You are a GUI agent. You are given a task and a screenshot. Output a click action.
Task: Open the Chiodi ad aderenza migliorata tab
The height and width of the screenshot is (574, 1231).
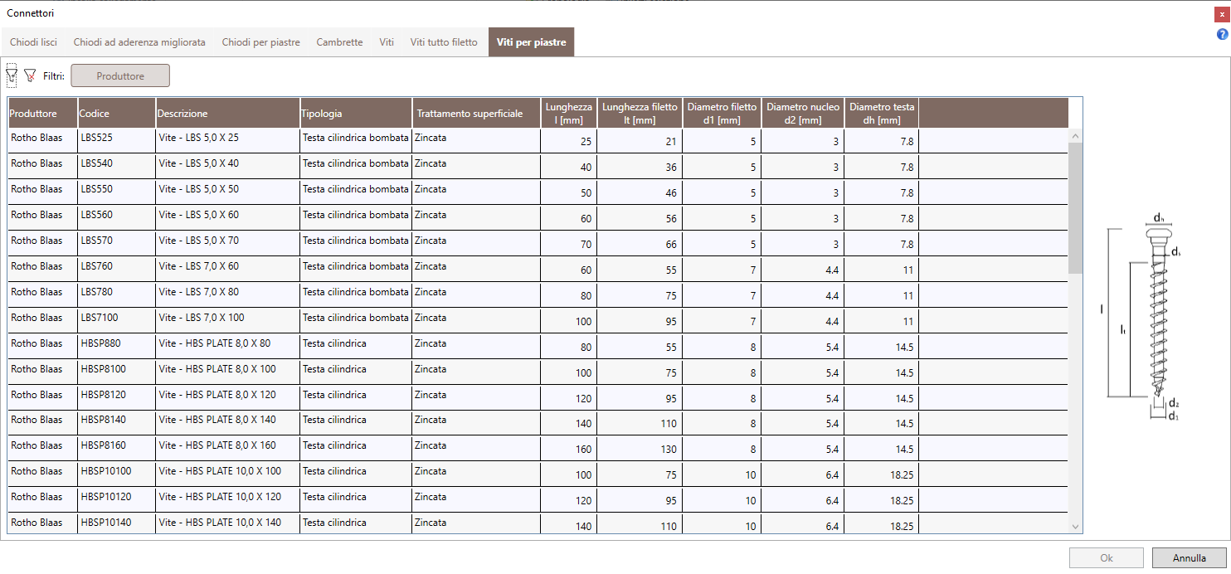139,41
